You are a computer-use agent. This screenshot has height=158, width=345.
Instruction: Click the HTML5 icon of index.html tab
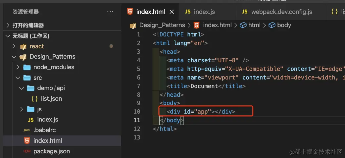[130, 12]
